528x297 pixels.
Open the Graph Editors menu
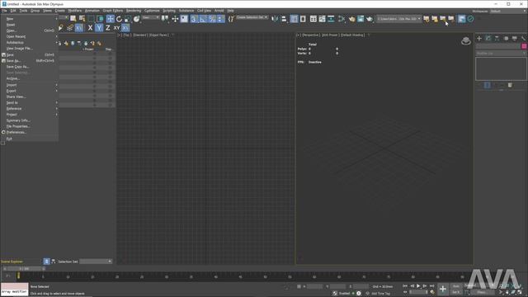113,11
